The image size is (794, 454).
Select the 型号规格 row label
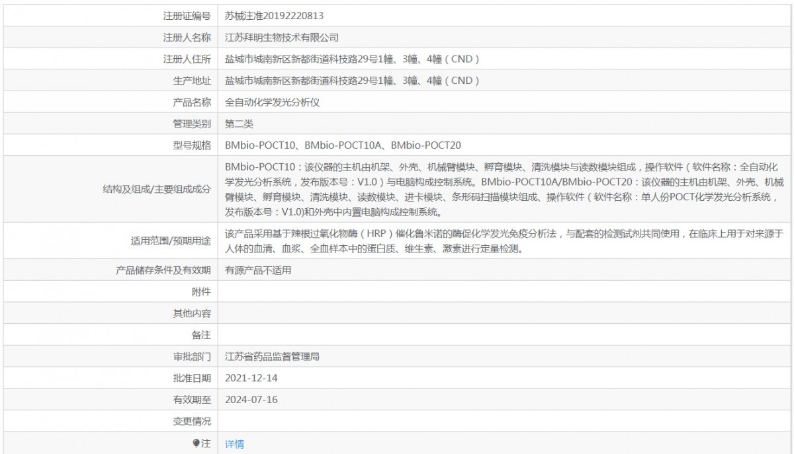coord(192,145)
